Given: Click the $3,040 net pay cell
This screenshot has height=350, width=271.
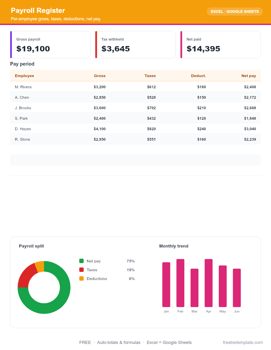Looking at the screenshot, I should tap(250, 129).
